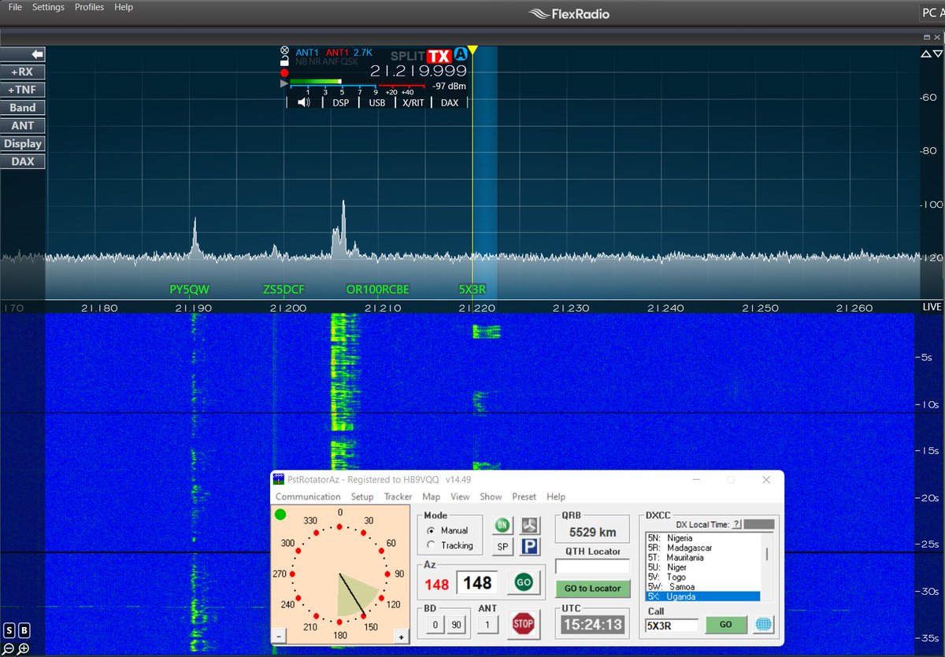Open the Band selection panel
Image resolution: width=945 pixels, height=657 pixels.
pyautogui.click(x=23, y=108)
